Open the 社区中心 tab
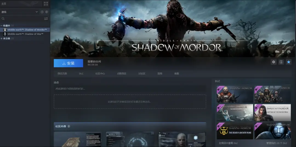 [100, 73]
